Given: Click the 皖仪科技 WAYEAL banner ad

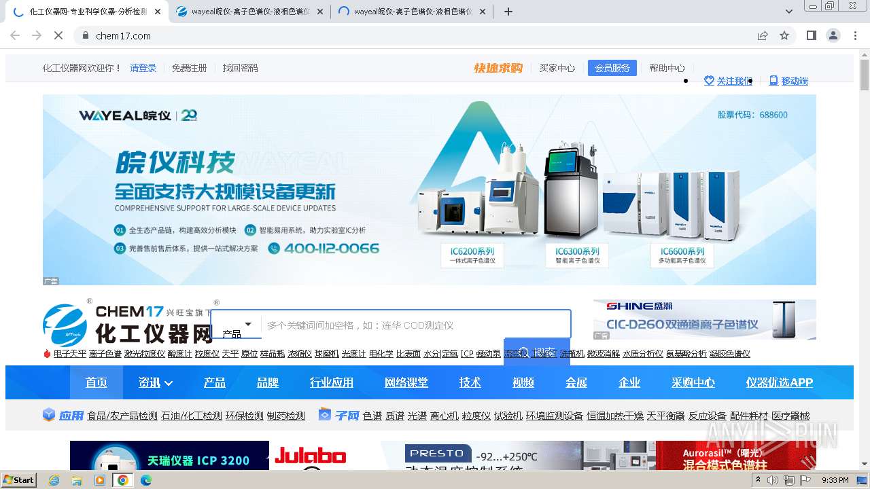Looking at the screenshot, I should (x=430, y=189).
